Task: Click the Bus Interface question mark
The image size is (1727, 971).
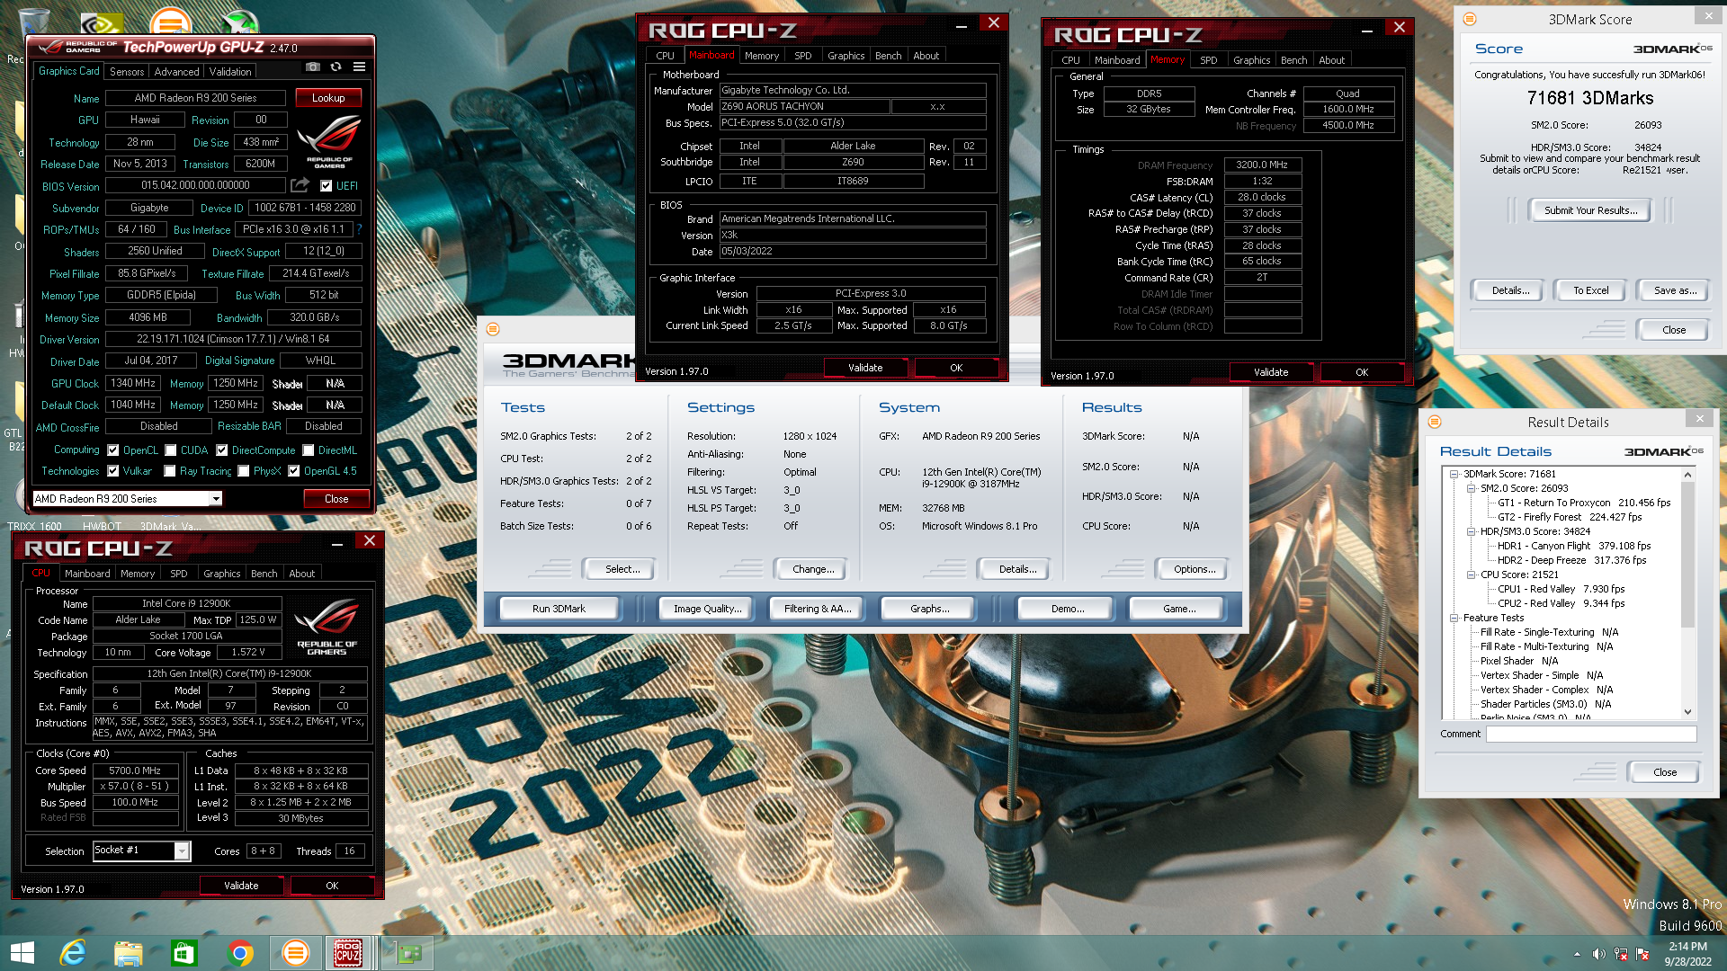Action: click(359, 229)
